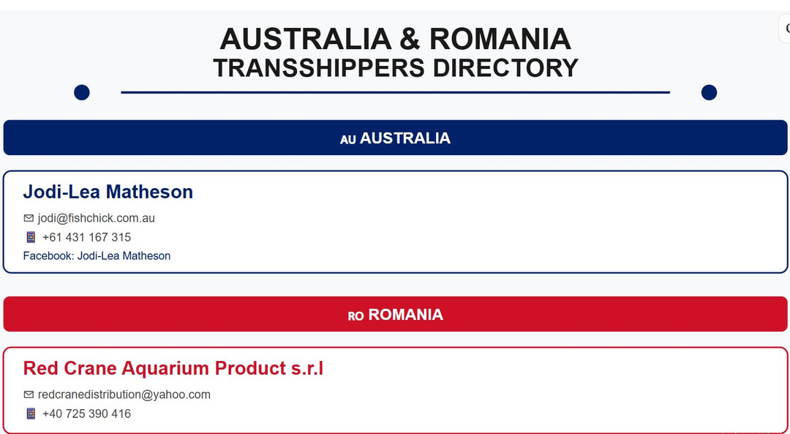Click the partially visible button at top right corner

pos(784,29)
